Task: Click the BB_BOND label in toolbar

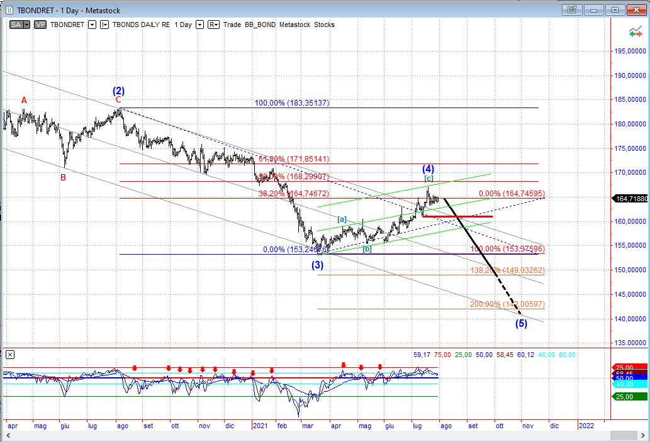Action: [x=260, y=25]
